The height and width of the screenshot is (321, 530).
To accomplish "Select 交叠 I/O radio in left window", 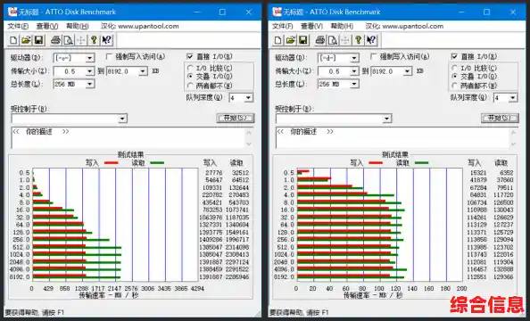I will 190,77.
